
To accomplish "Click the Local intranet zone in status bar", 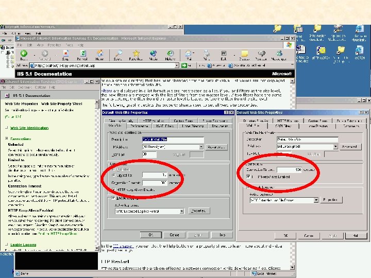I will 264,273.
